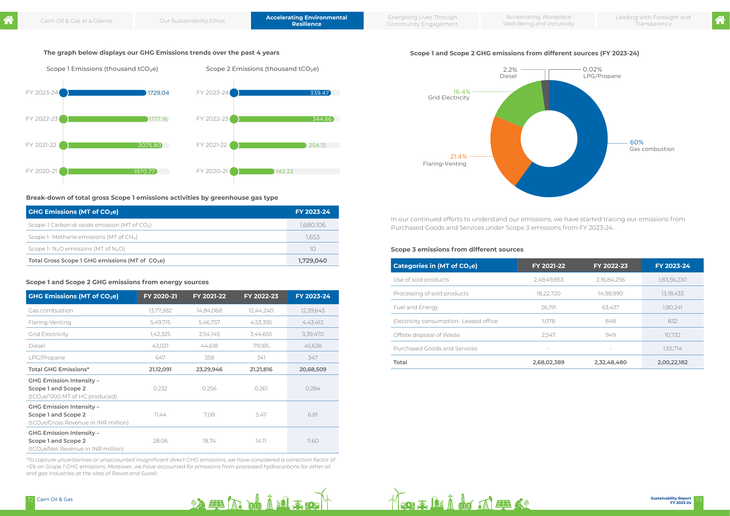The image size is (730, 516).
Task: Open Energising Lives Through Community Engagement tab
Action: (x=422, y=21)
